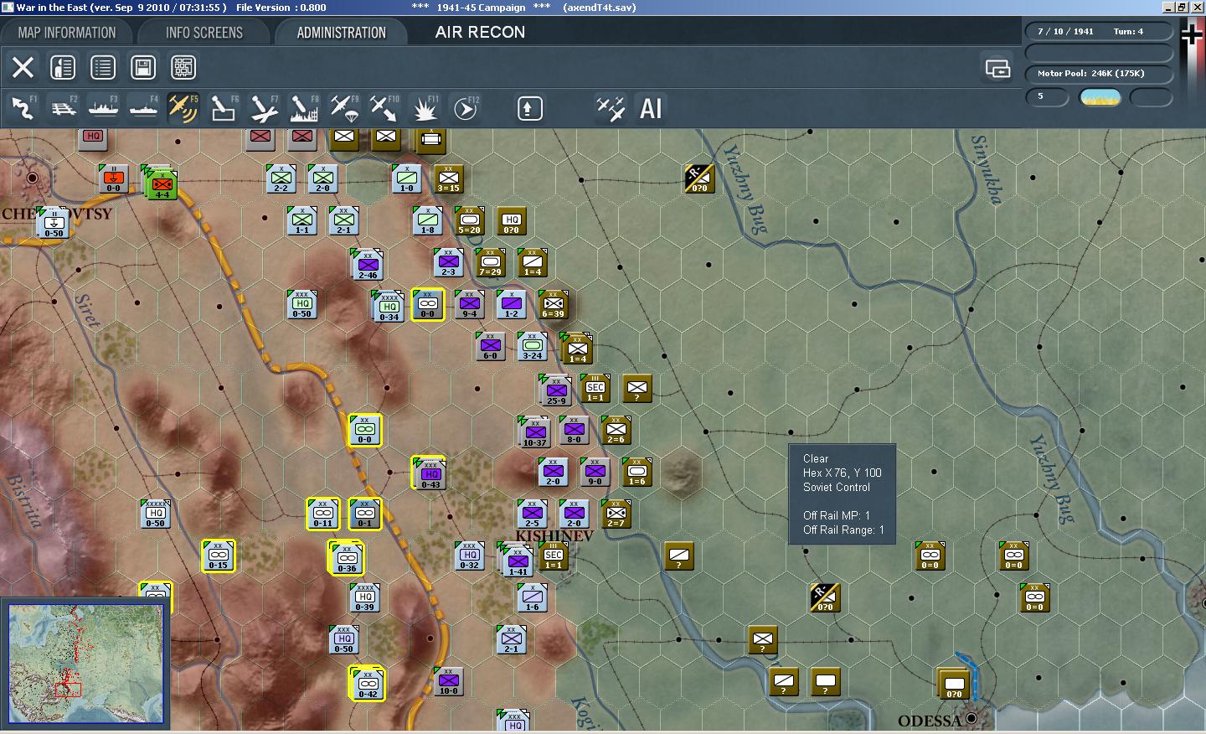Open the lined list options icon
Viewport: 1206px width, 734px height.
pos(103,67)
